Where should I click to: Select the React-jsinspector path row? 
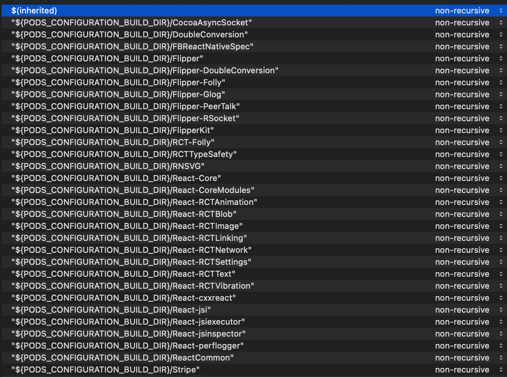(254, 334)
